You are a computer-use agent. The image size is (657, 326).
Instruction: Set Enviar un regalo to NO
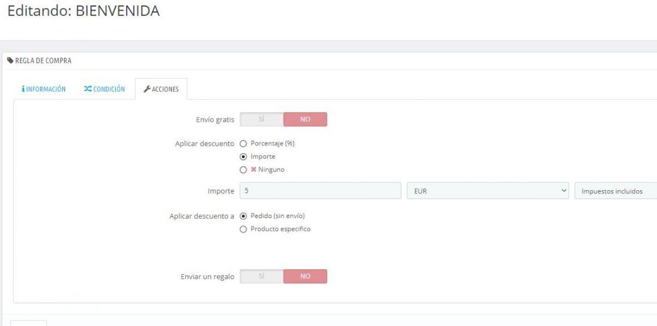point(305,277)
